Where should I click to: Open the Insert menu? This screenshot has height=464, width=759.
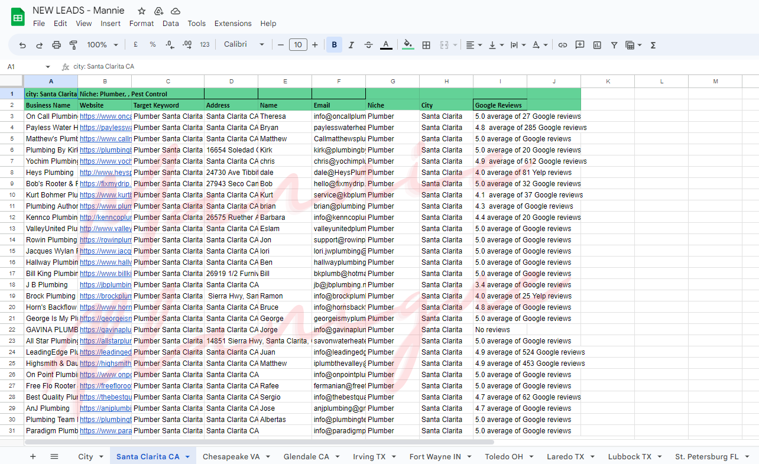tap(111, 24)
